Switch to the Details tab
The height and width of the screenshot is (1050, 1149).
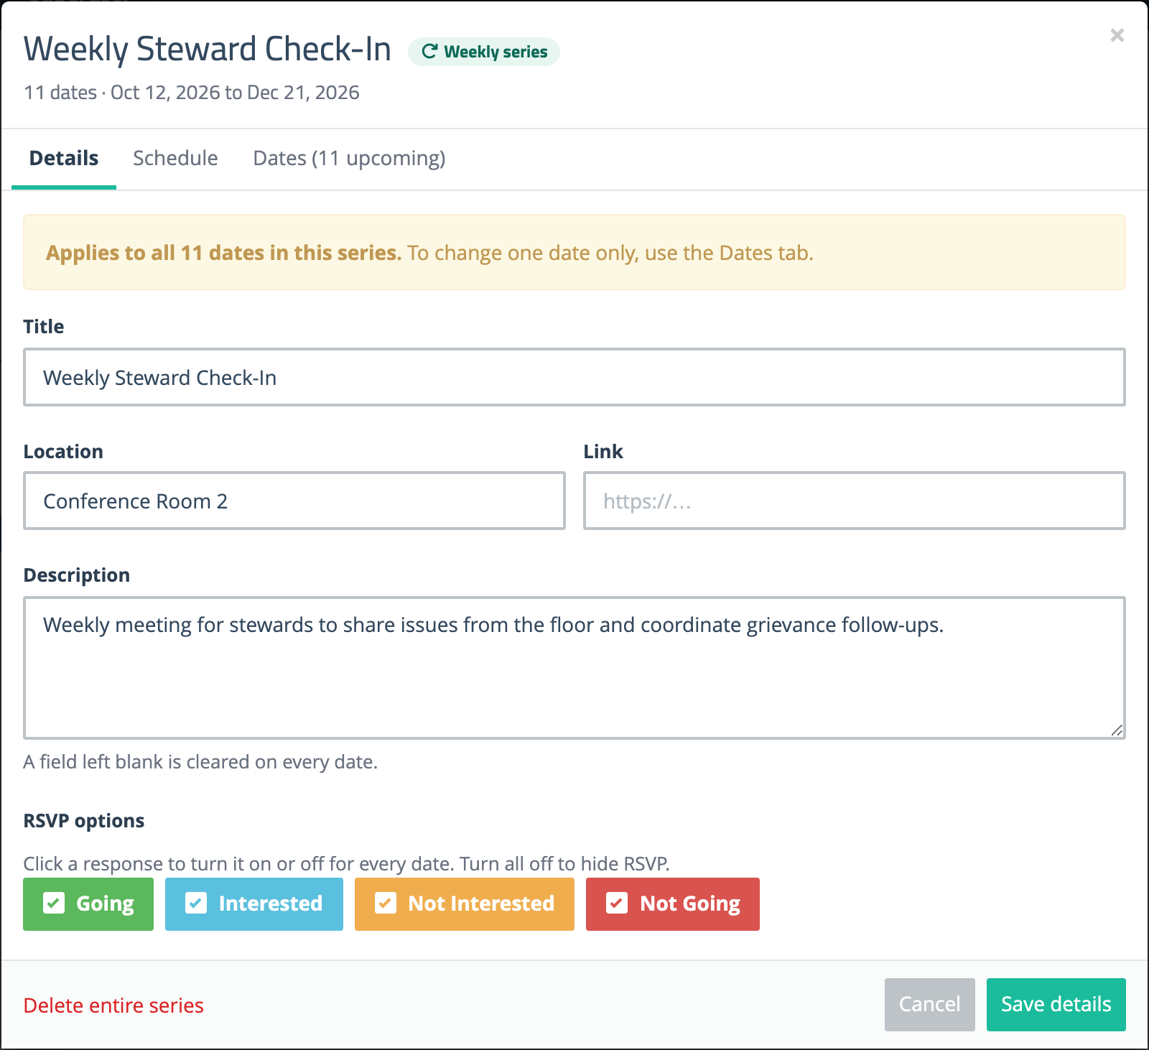[x=64, y=158]
